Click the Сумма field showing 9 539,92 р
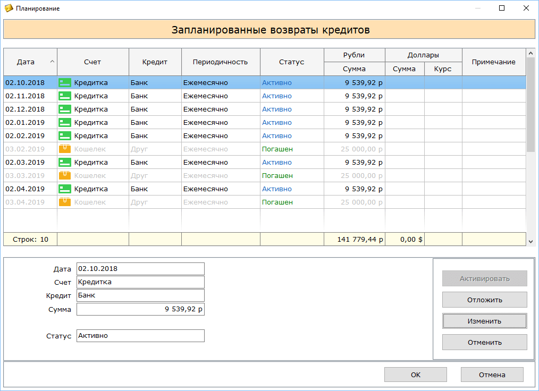 click(x=140, y=309)
